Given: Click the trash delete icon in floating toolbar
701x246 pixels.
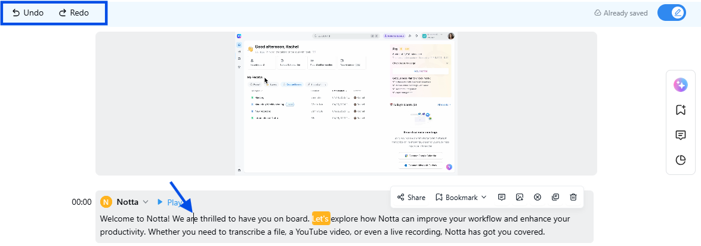Looking at the screenshot, I should tap(573, 197).
